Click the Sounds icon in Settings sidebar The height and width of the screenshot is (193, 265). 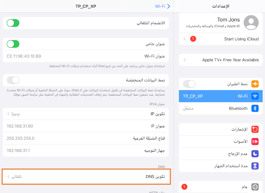pyautogui.click(x=255, y=141)
